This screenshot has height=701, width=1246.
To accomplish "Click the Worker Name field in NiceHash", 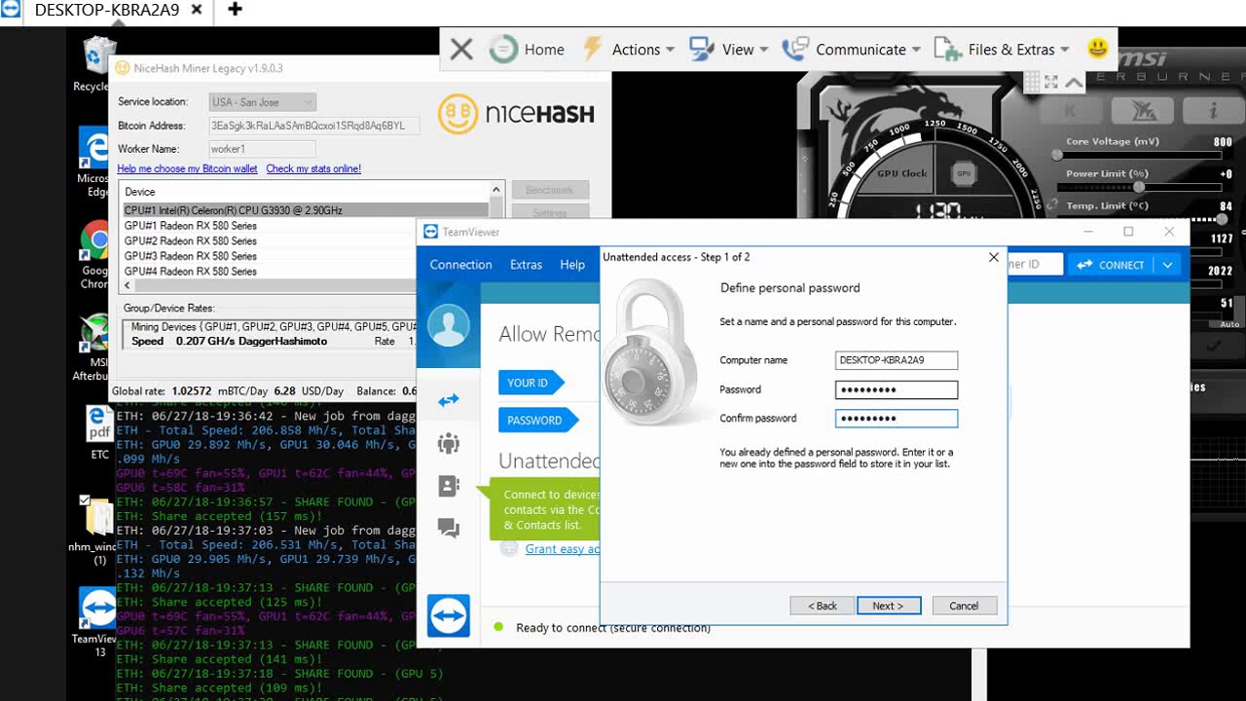I will [262, 149].
